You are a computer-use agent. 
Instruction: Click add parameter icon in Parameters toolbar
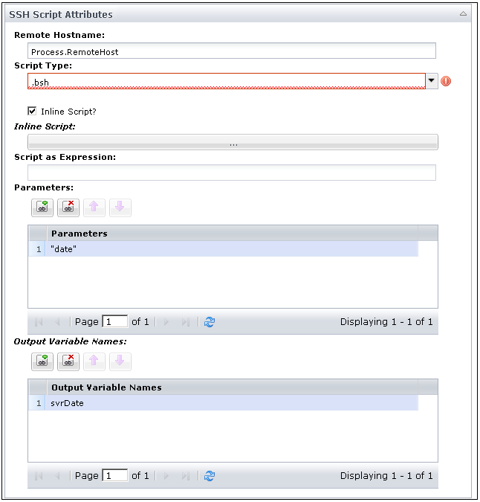pyautogui.click(x=42, y=207)
